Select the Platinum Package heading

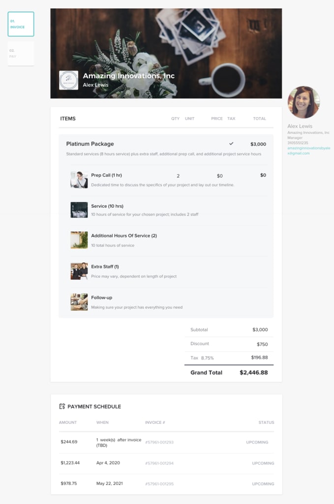[x=90, y=144]
